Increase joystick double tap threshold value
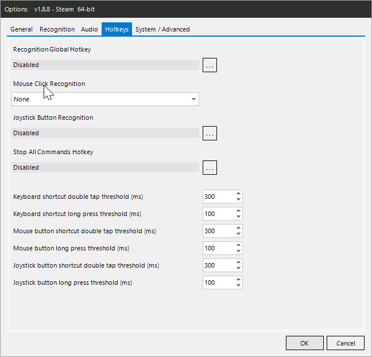Viewport: 372px width, 357px height. pyautogui.click(x=238, y=262)
